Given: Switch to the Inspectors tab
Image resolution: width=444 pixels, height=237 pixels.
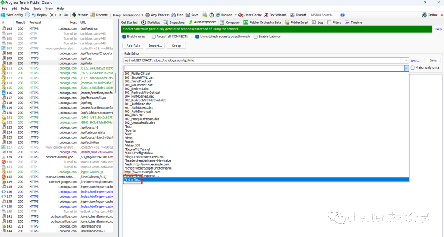Looking at the screenshot, I should pyautogui.click(x=174, y=22).
